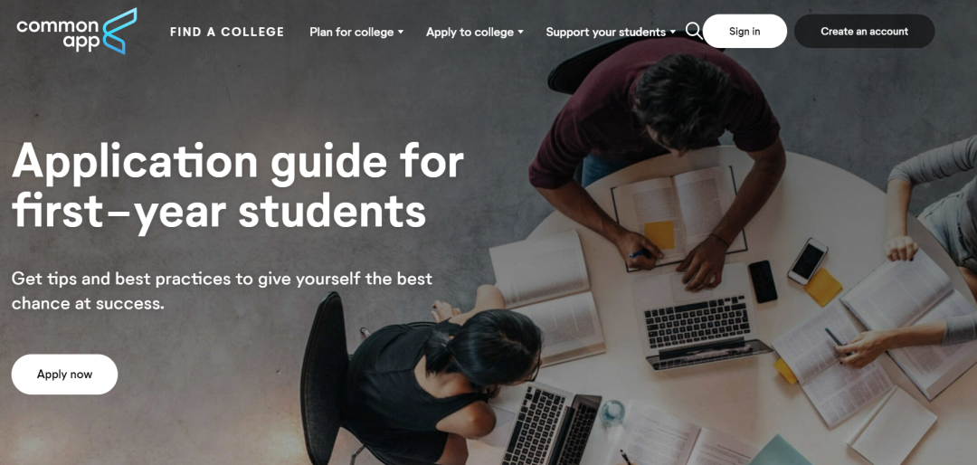Click the blue Common App ribbon emblem
The image size is (977, 465).
119,31
